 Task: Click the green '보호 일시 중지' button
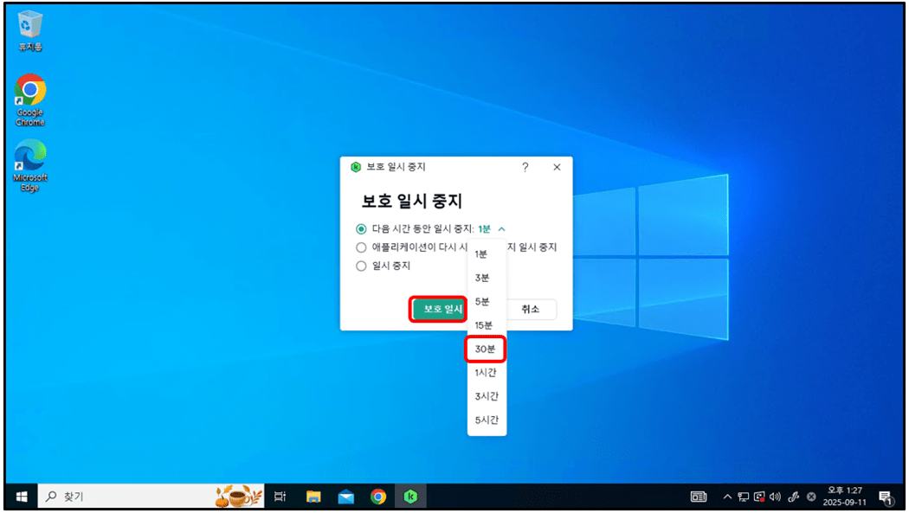tap(439, 310)
